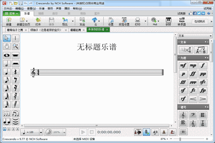Image resolution: width=215 pixels, height=143 pixels.
Task: Insert crescendo hairpin symbol
Action: click(x=193, y=99)
